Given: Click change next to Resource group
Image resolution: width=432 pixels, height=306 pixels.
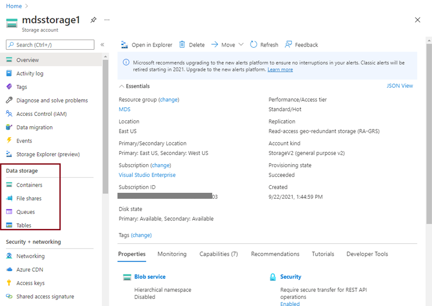Looking at the screenshot, I should pyautogui.click(x=168, y=100).
